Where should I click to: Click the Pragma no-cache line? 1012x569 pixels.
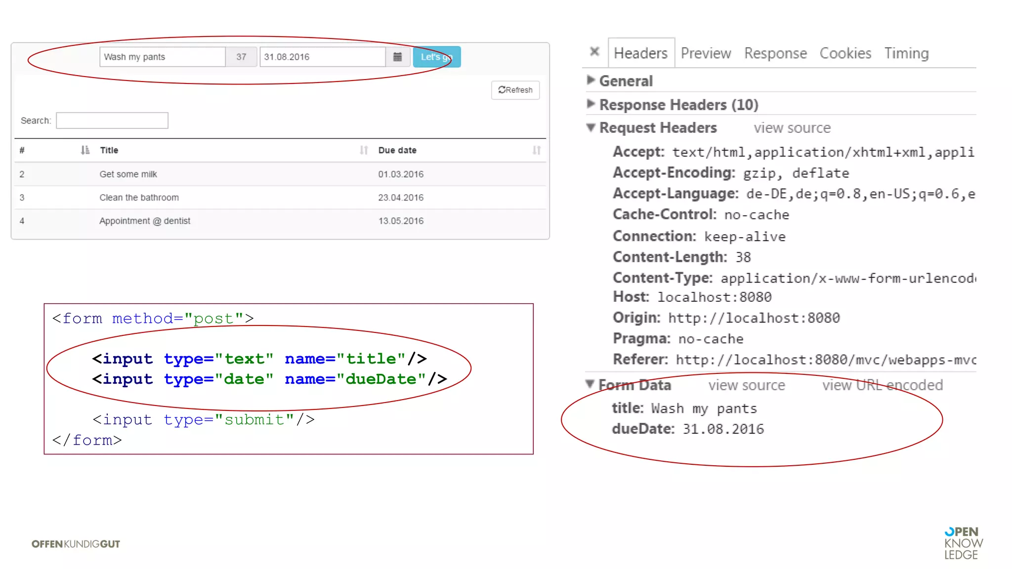tap(678, 338)
